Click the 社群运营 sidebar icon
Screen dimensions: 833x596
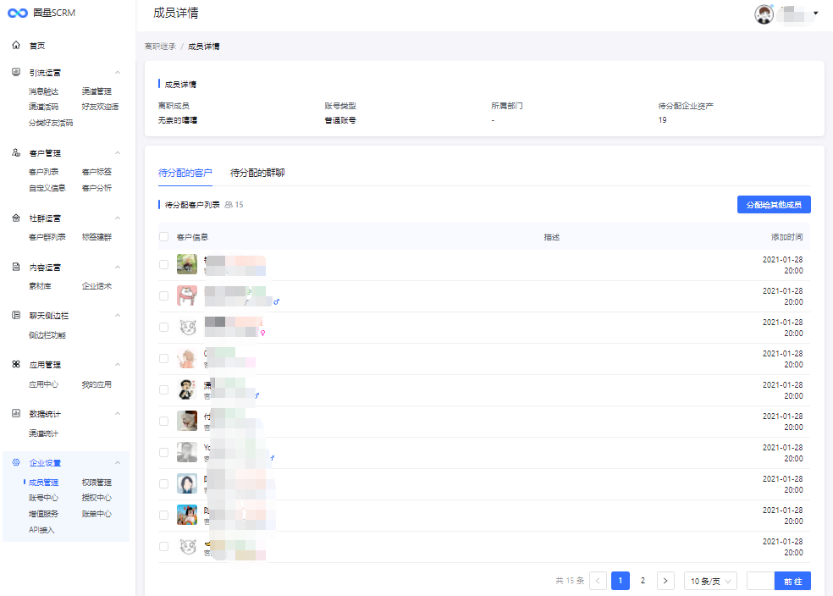16,218
